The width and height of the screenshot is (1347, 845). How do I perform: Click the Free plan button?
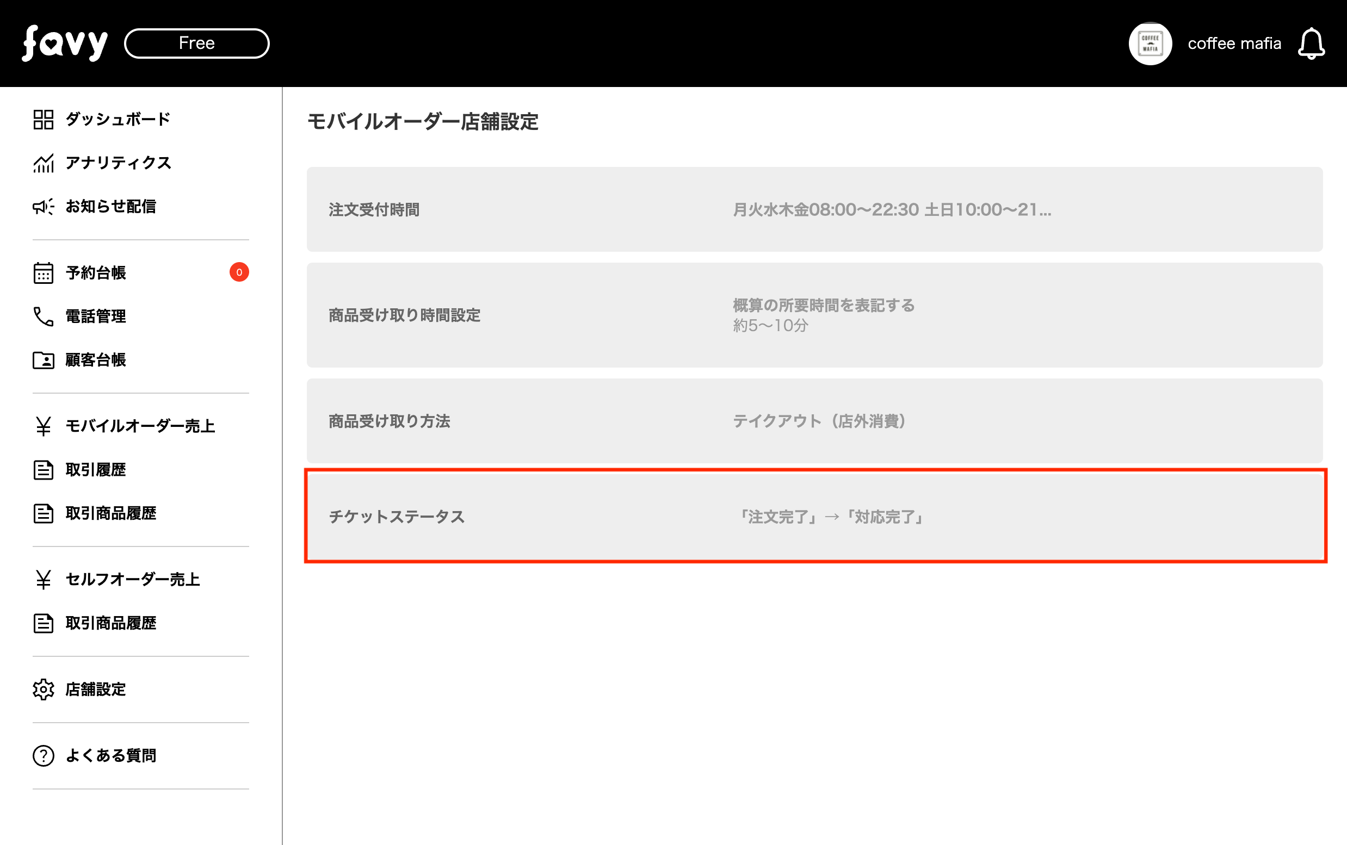(197, 44)
